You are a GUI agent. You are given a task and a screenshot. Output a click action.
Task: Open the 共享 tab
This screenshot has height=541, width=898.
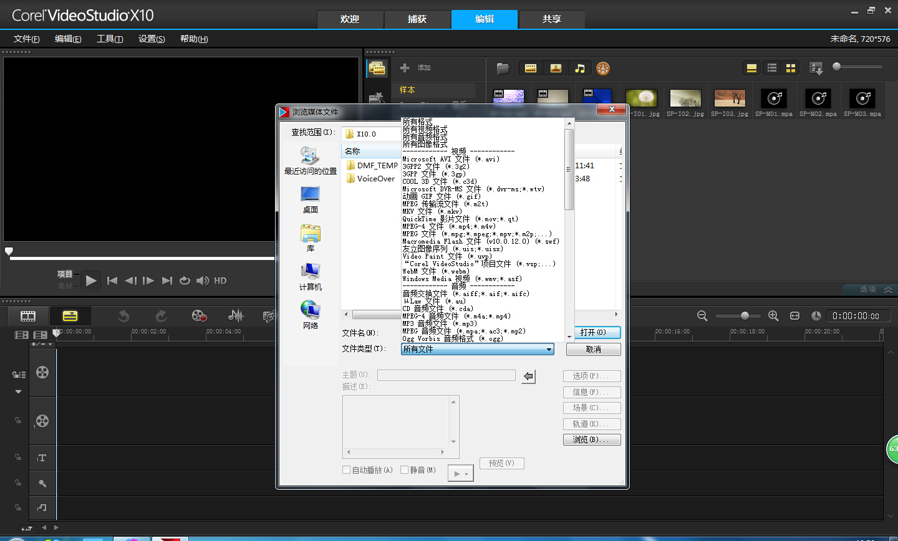point(552,19)
